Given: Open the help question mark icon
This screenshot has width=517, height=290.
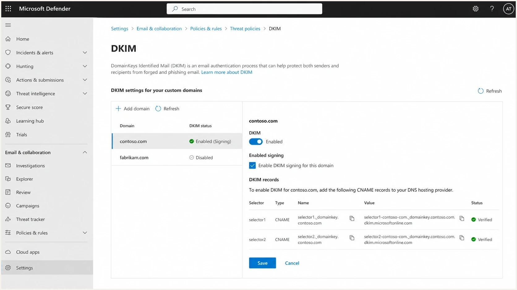Looking at the screenshot, I should coord(492,9).
